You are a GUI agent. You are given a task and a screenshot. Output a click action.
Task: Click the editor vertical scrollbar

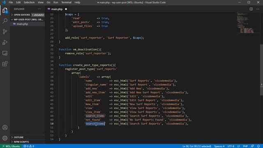[x=261, y=70]
